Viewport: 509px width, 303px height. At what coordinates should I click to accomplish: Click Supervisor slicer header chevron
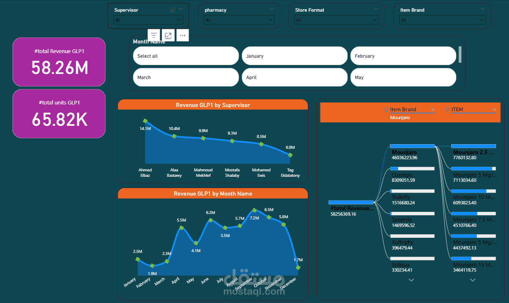pyautogui.click(x=181, y=9)
